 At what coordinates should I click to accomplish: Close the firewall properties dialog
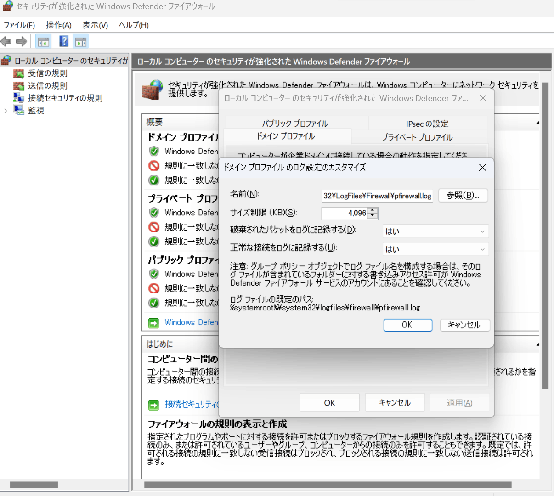pyautogui.click(x=483, y=98)
